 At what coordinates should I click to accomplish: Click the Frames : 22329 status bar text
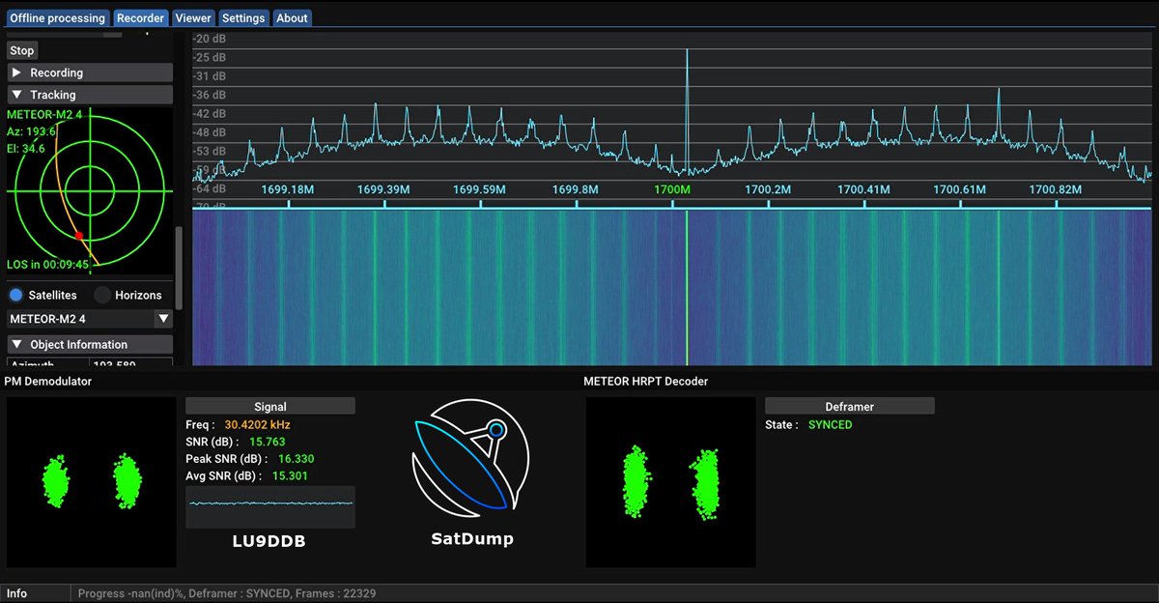tap(336, 593)
